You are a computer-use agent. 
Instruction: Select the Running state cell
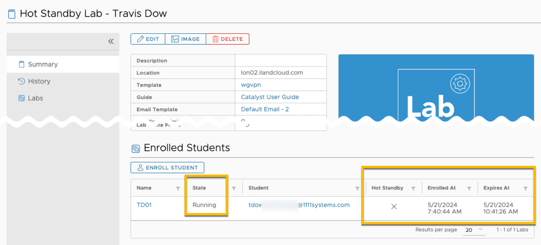tap(204, 205)
